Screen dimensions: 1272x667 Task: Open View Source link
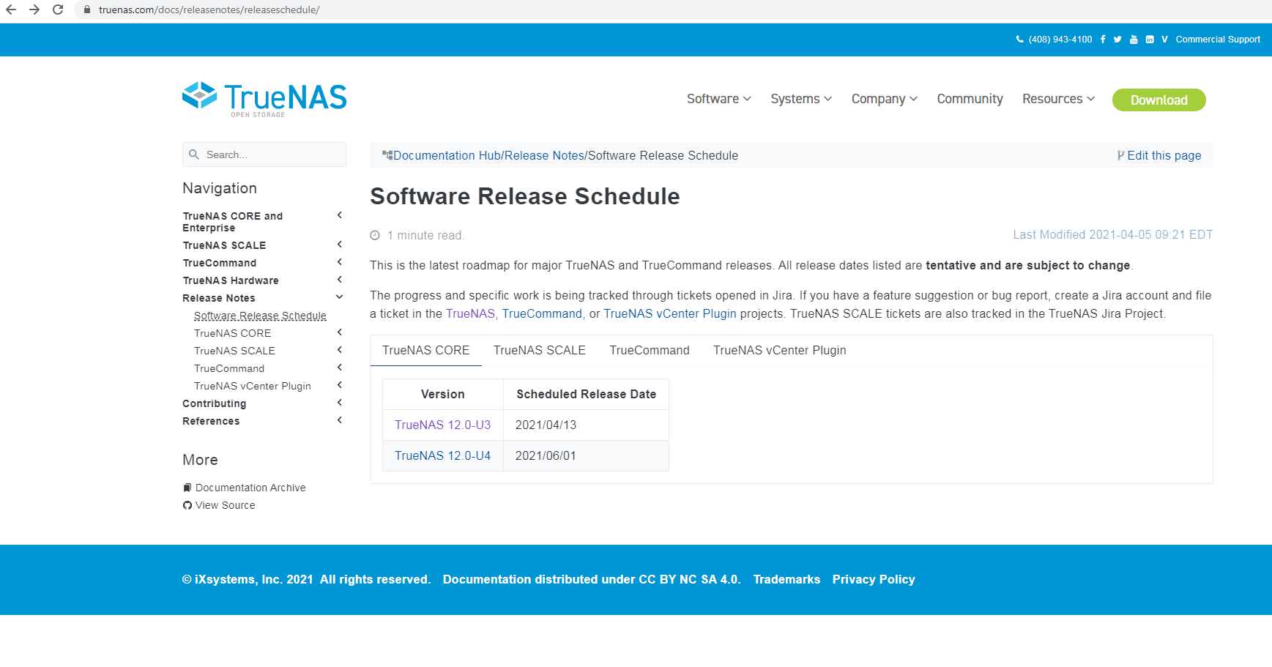click(x=226, y=505)
